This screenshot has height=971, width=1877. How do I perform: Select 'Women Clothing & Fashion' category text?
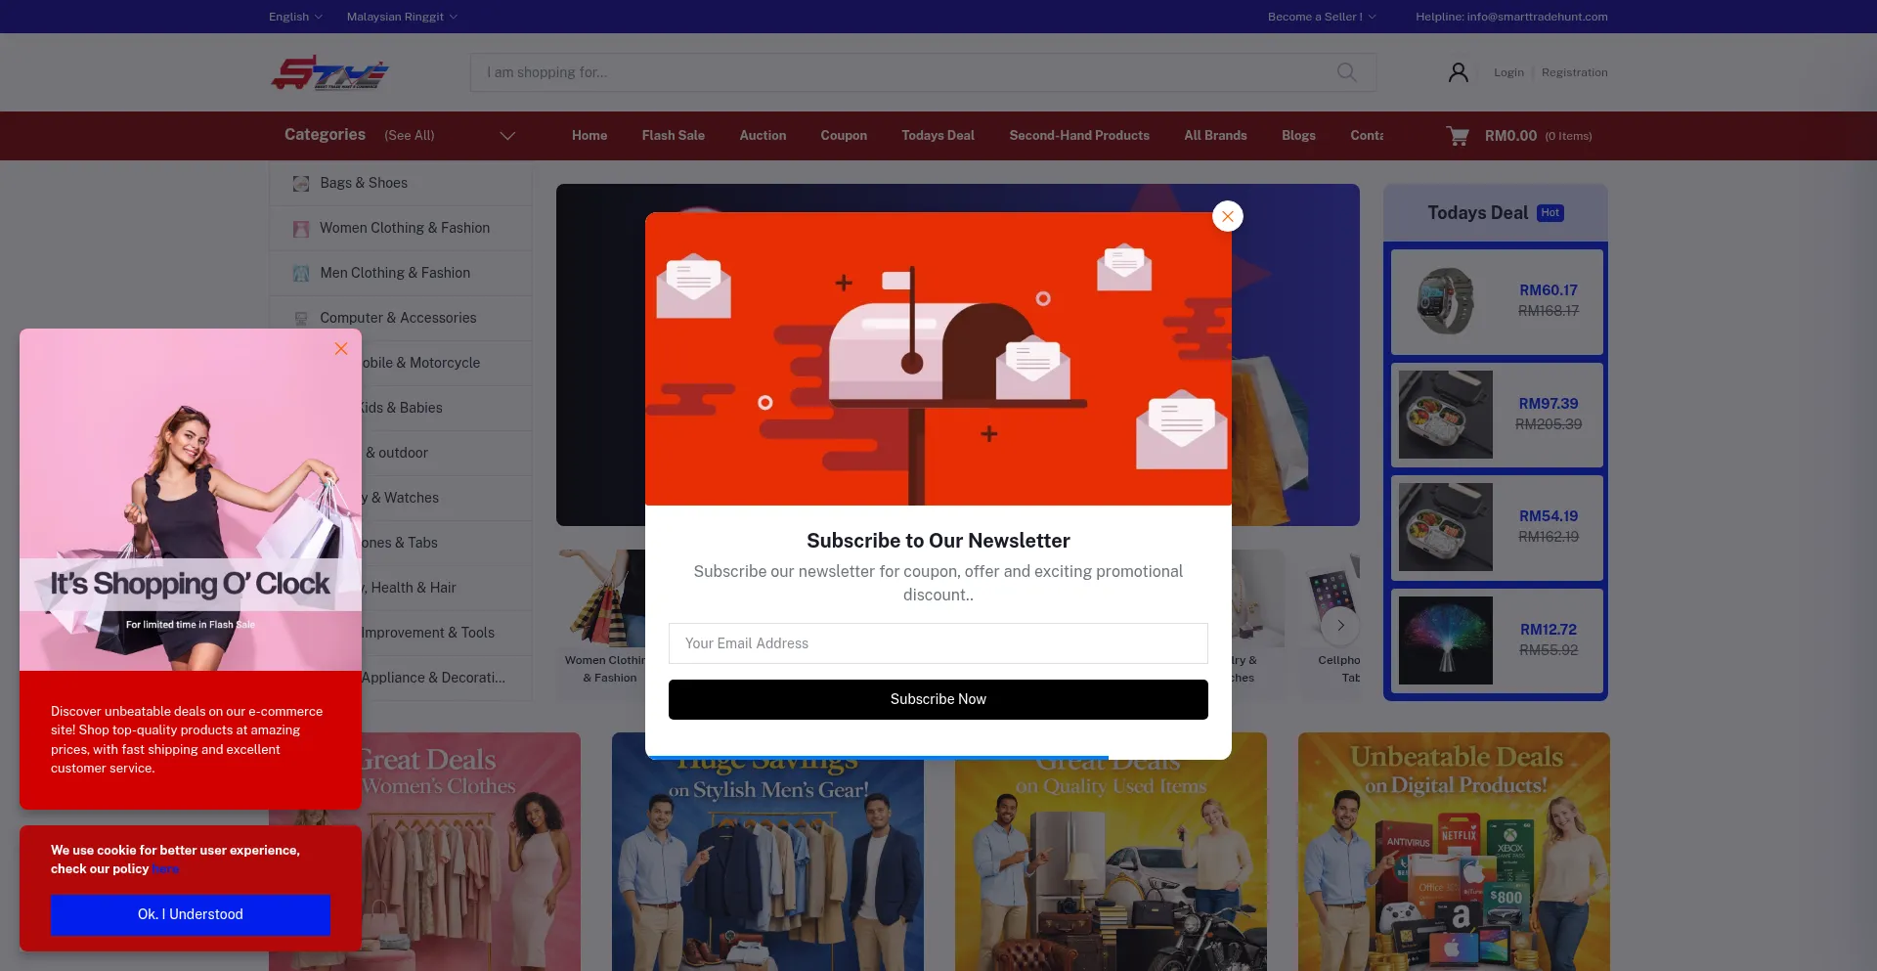405,229
